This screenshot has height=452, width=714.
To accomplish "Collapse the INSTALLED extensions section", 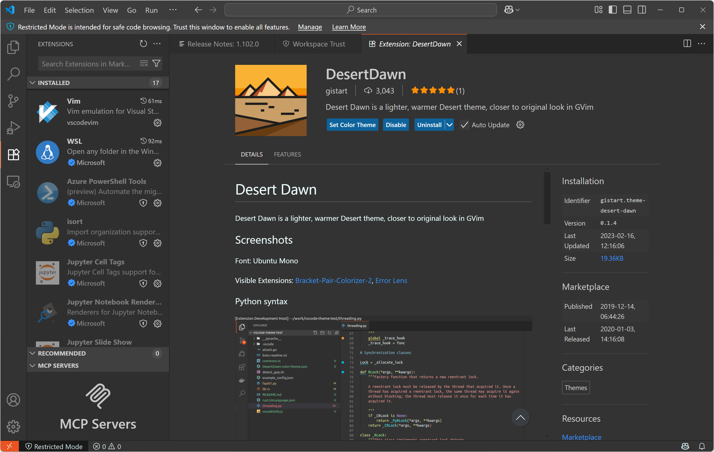I will coord(33,83).
